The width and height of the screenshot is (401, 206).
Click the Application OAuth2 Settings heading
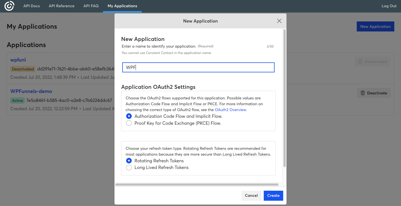158,87
